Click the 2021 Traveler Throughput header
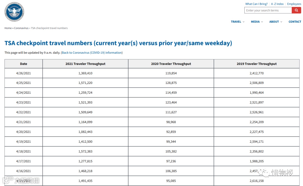Image resolution: width=303 pixels, height=186 pixels. click(x=85, y=64)
